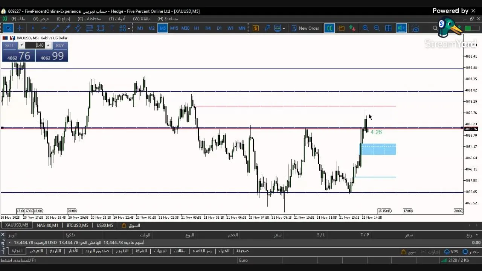Select the trendline drawing tool
The height and width of the screenshot is (271, 482).
click(x=55, y=28)
